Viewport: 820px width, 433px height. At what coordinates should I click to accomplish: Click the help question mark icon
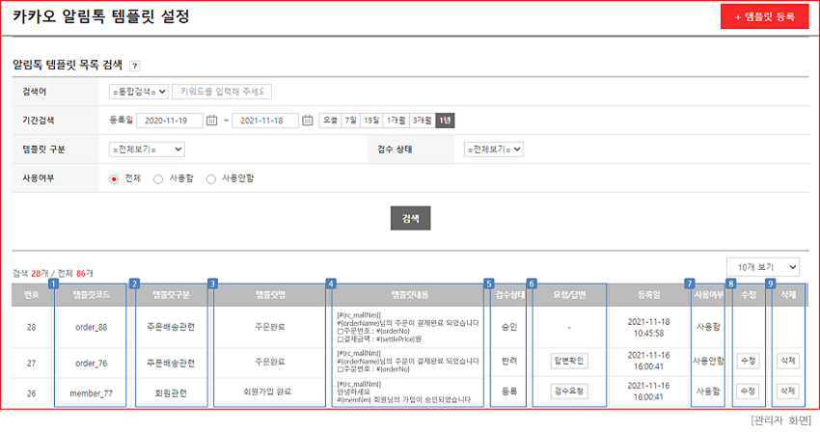pos(134,66)
